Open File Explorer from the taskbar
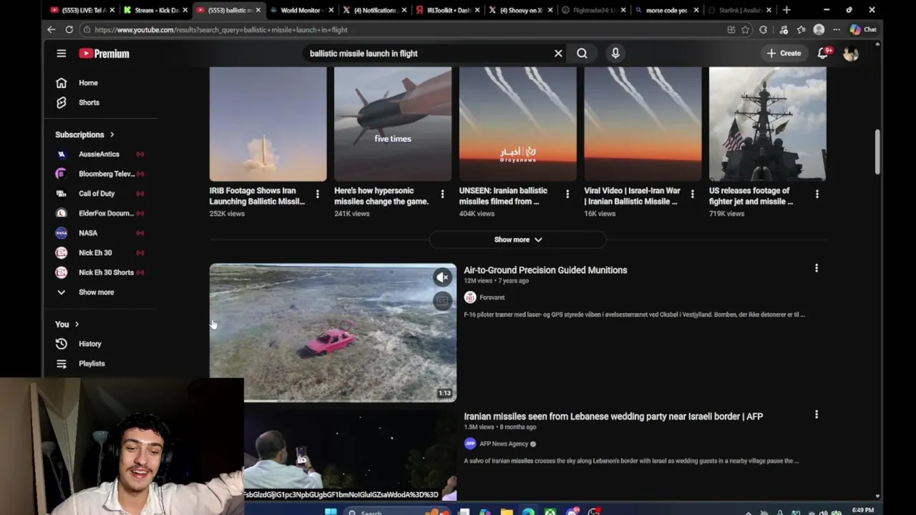Screen dimensions: 916x515 point(507,511)
